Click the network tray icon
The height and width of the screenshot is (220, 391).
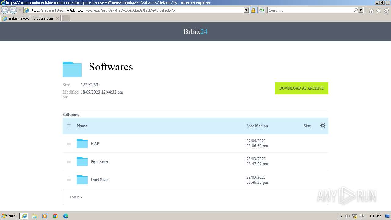(x=355, y=216)
